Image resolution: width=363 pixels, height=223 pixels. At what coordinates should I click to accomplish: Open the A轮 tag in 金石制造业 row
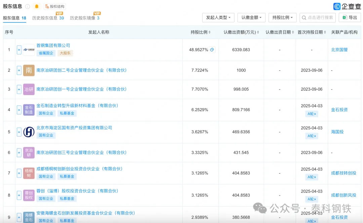click(312, 114)
